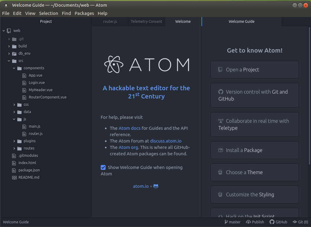Switch to the Welcome tab
Viewport: 311px width, 227px height.
click(183, 22)
